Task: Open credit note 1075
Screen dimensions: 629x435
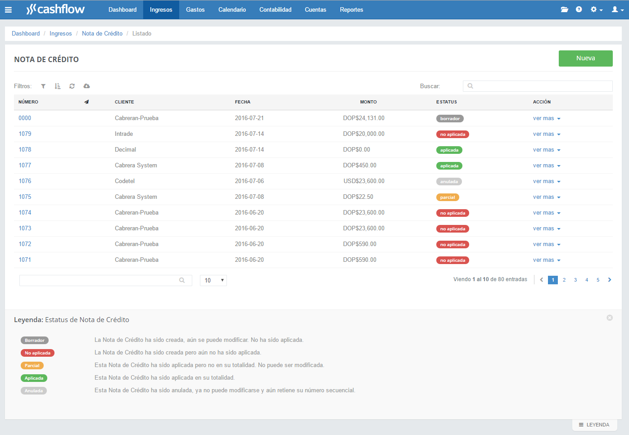Action: [25, 197]
